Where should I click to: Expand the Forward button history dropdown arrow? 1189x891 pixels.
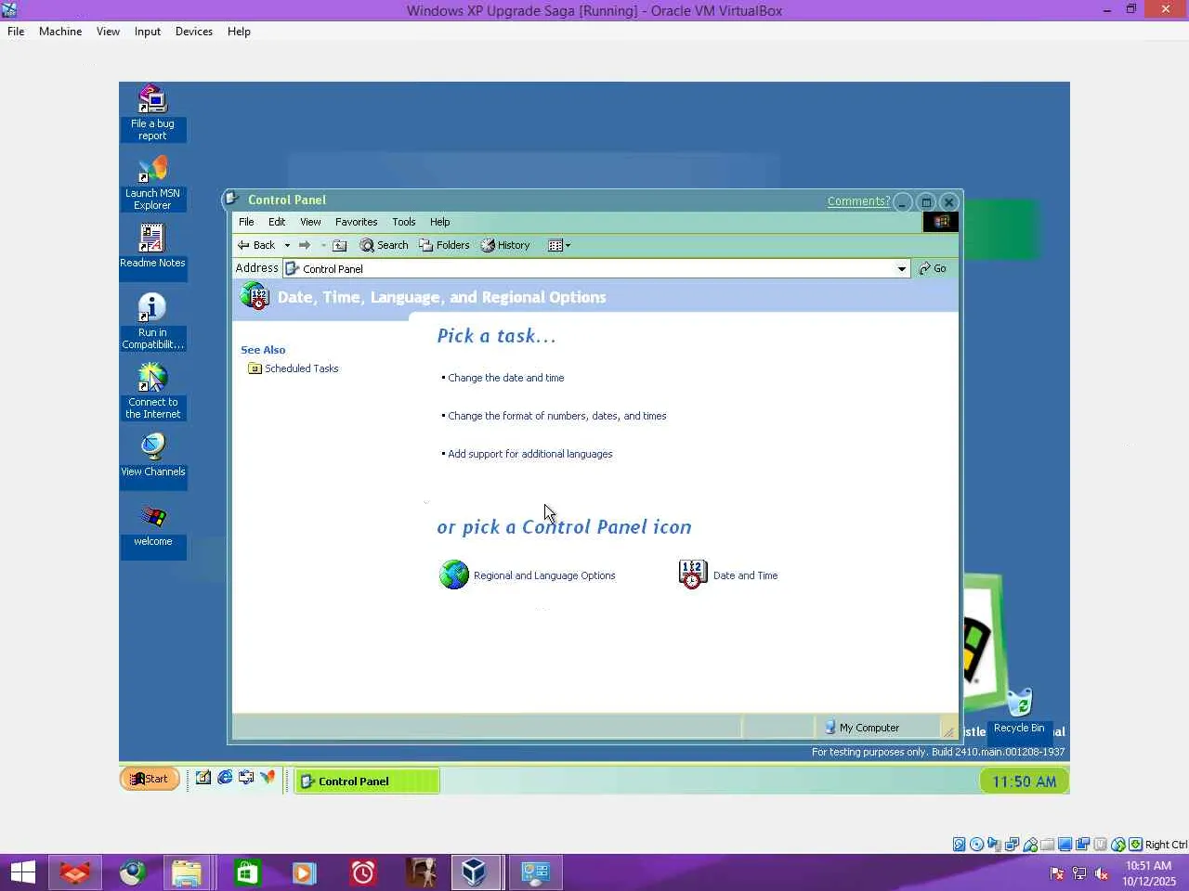[323, 245]
